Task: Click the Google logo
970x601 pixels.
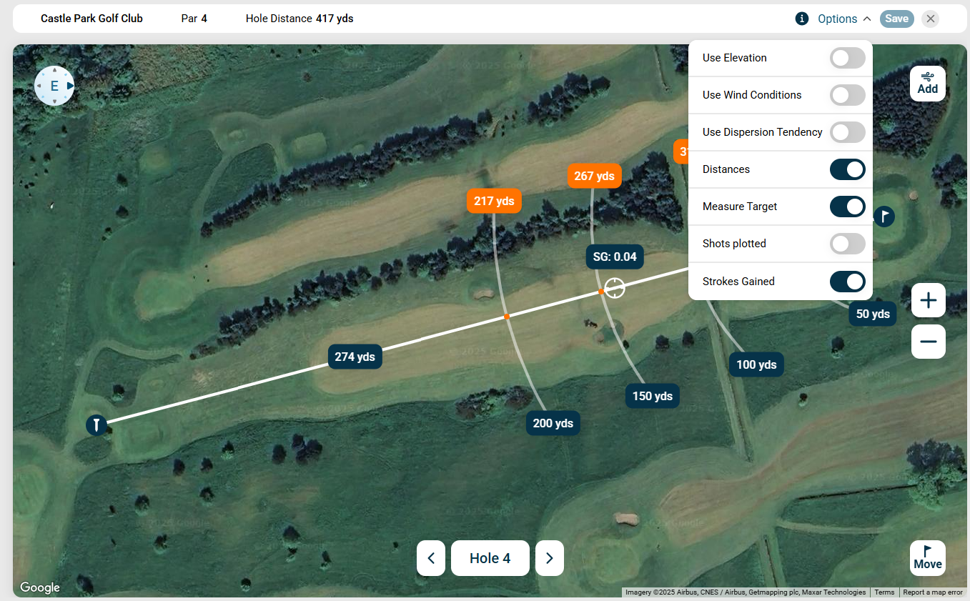Action: pos(39,587)
